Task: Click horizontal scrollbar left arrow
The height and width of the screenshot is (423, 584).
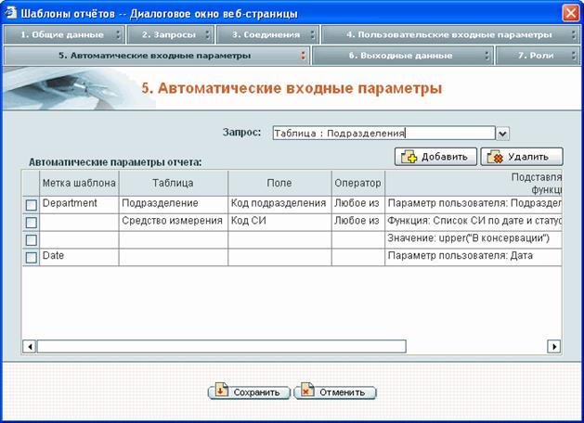Action: 29,347
